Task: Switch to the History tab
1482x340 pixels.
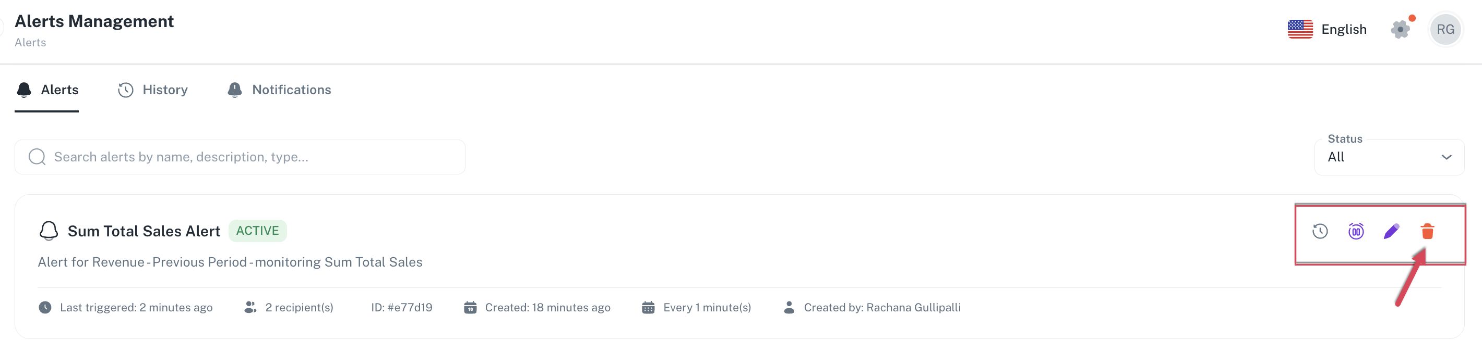Action: tap(152, 90)
